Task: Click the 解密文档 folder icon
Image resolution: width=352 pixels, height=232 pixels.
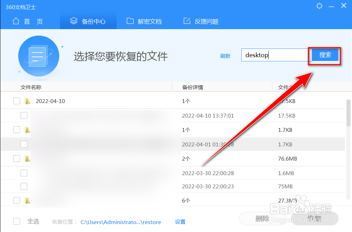Action: (130, 21)
